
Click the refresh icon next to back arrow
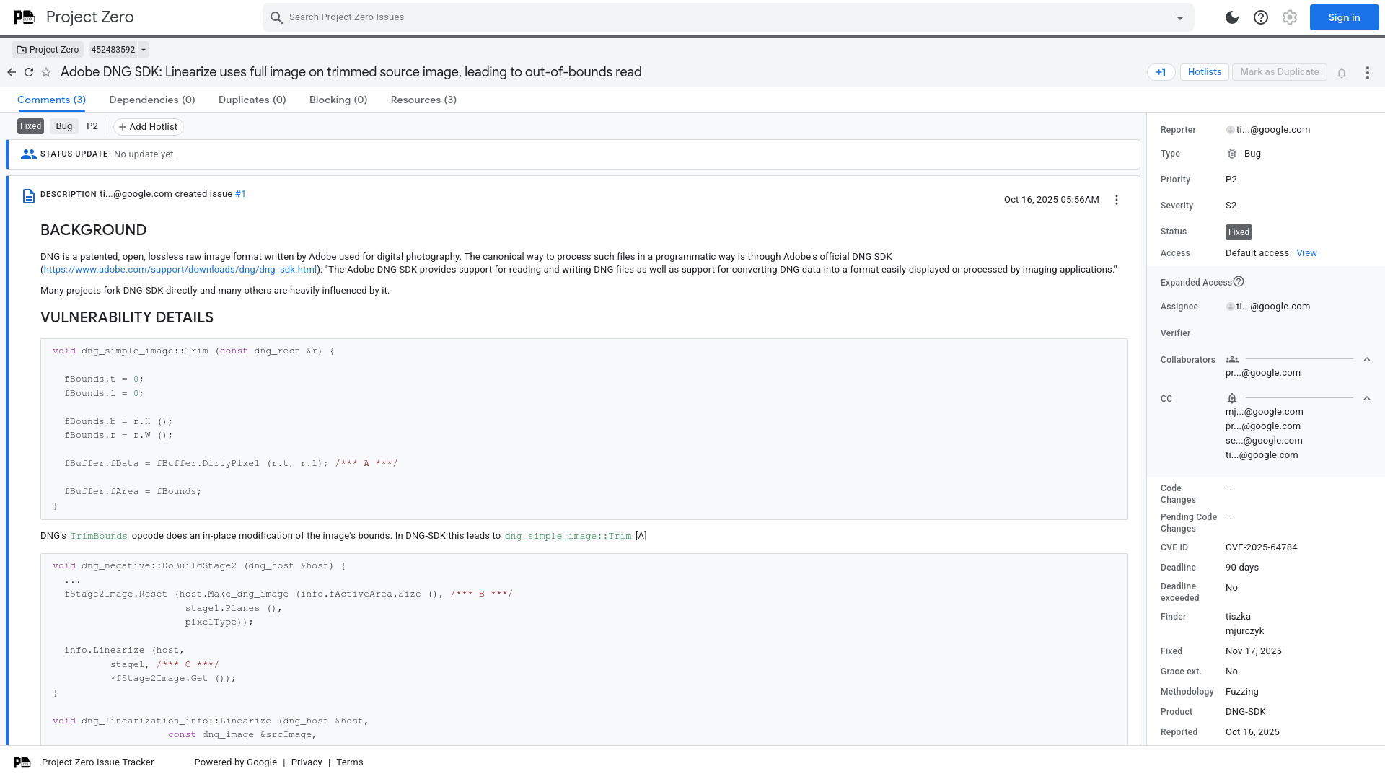(x=29, y=72)
